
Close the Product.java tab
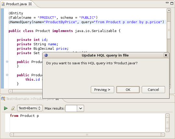30,4
